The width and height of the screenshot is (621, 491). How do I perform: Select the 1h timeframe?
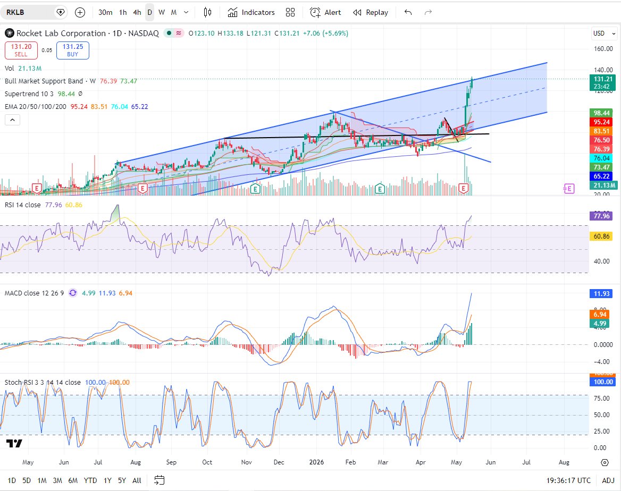[123, 12]
